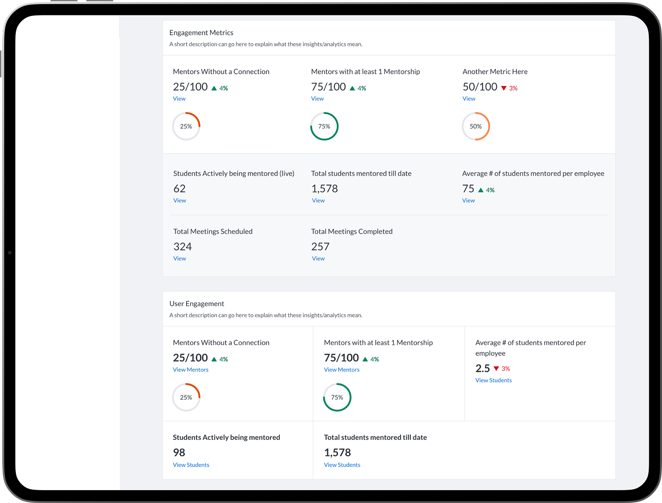The height and width of the screenshot is (503, 662).
Task: Click the 75% green ring in Engagement Metrics
Action: click(x=324, y=127)
